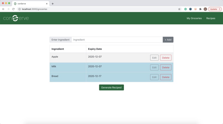Click the Generate Recipes! button
Screen dimensions: 223x124
click(111, 87)
